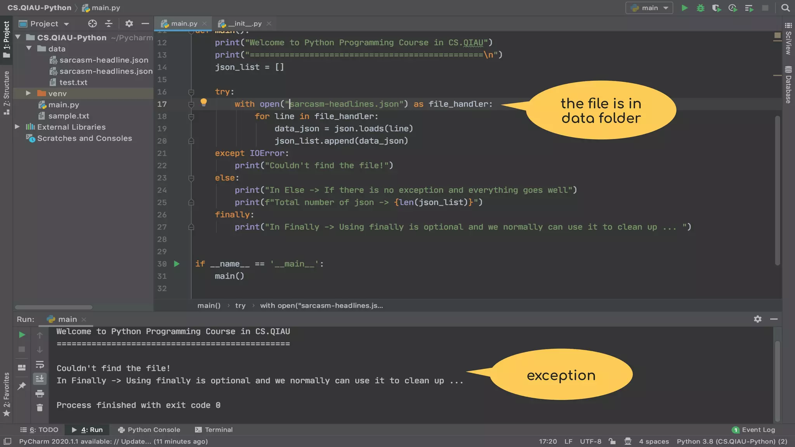Run main with the top green play icon

(685, 8)
